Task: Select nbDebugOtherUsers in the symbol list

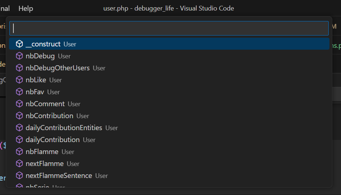Action: coord(169,68)
